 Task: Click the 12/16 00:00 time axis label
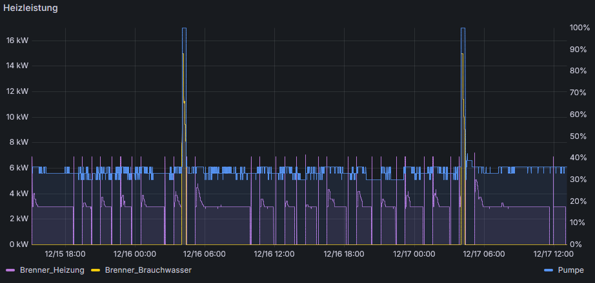(x=136, y=254)
